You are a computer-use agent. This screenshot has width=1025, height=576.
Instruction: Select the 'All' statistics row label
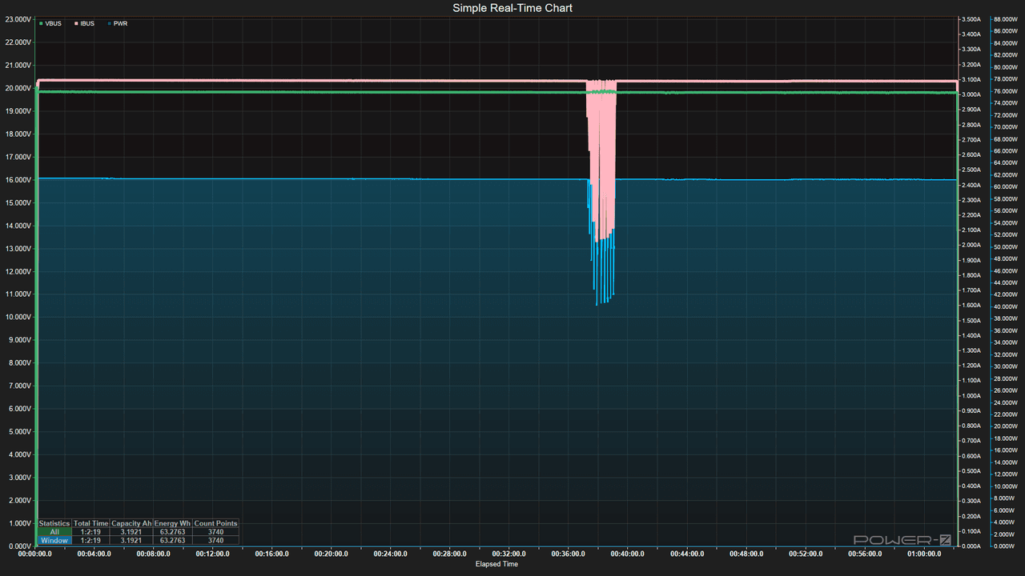[x=54, y=532]
